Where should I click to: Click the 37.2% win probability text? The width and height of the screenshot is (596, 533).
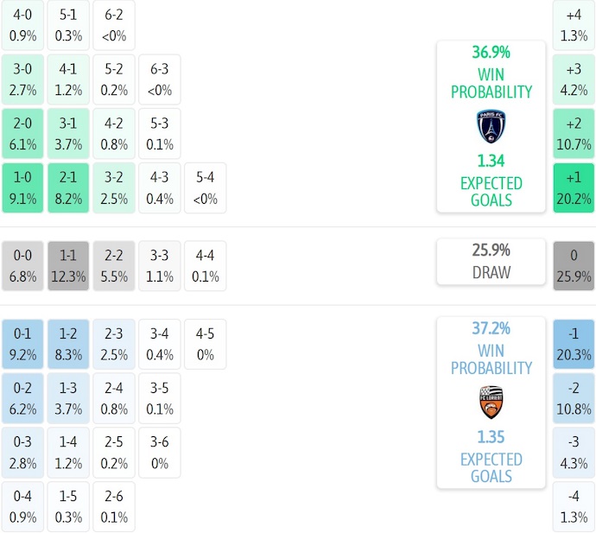coord(491,329)
